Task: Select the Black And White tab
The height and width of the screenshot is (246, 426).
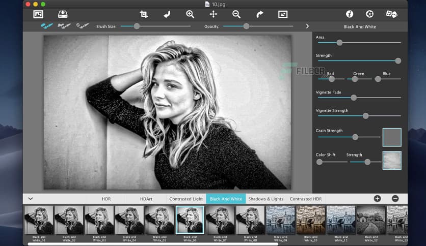Action: (226, 199)
